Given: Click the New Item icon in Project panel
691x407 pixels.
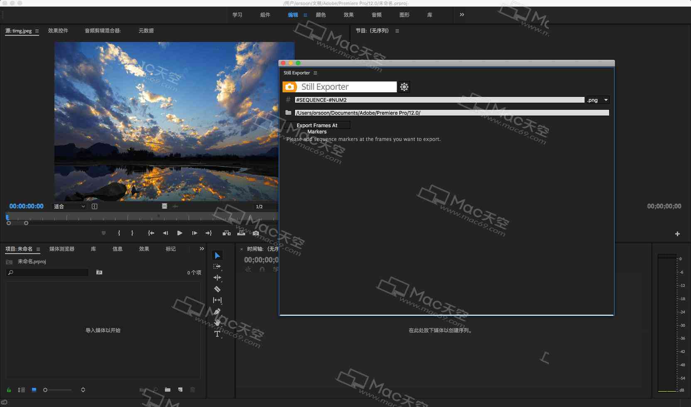Looking at the screenshot, I should point(180,390).
